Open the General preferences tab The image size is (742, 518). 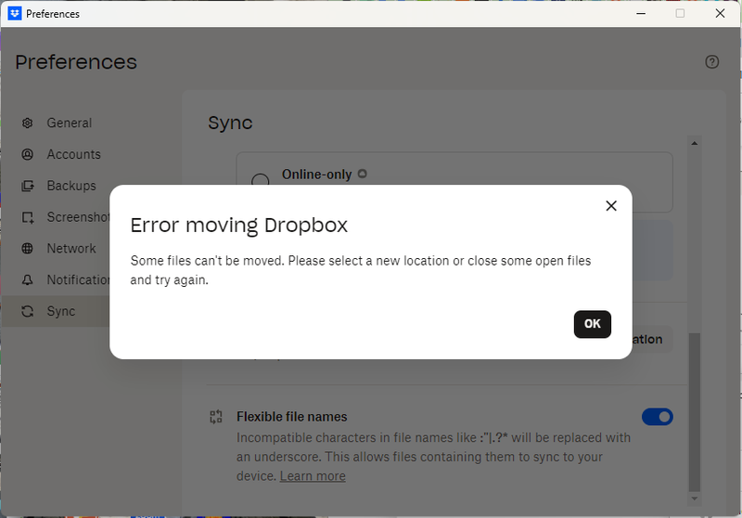(91, 123)
